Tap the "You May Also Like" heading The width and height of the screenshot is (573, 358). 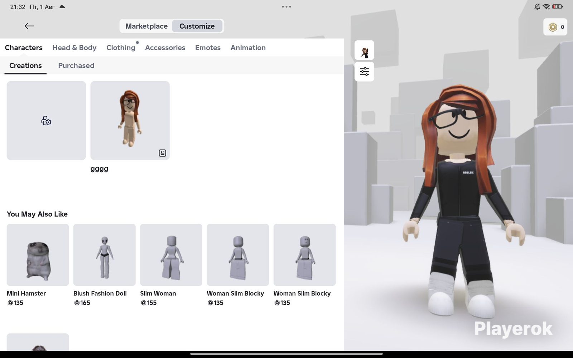(37, 214)
